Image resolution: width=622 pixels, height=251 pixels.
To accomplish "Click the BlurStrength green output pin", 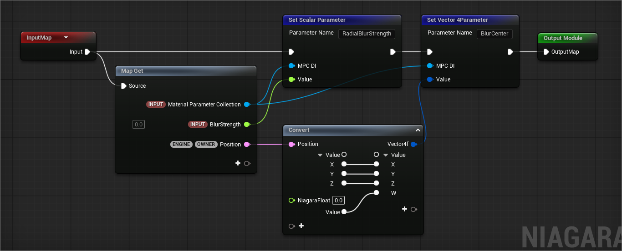I will pyautogui.click(x=246, y=125).
